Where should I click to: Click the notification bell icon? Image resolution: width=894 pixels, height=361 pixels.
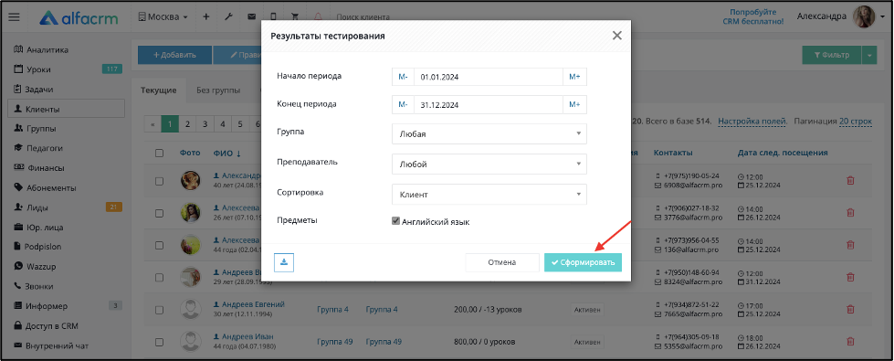coord(318,17)
